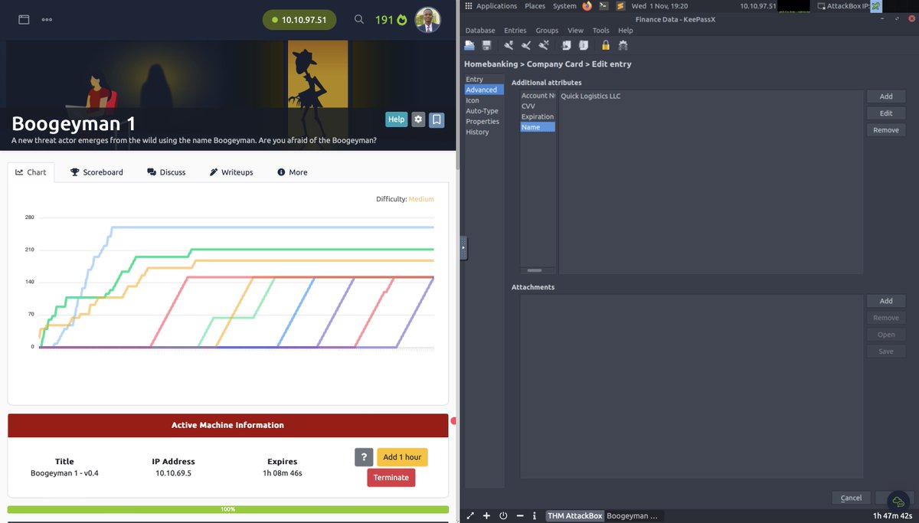Image resolution: width=919 pixels, height=523 pixels.
Task: Select Advanced in the edit entry sidebar
Action: click(x=484, y=90)
